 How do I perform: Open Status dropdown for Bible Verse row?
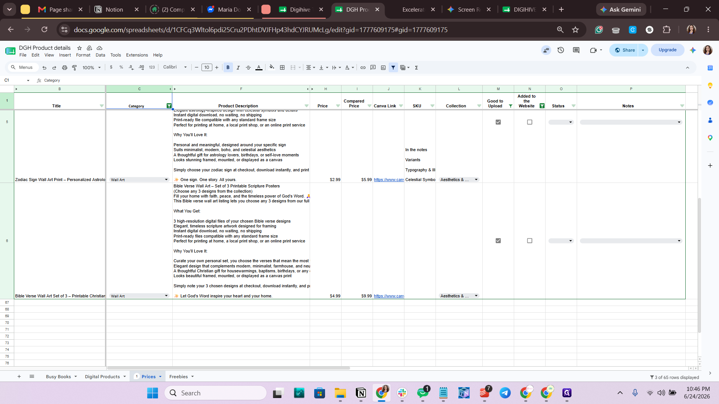tap(561, 241)
